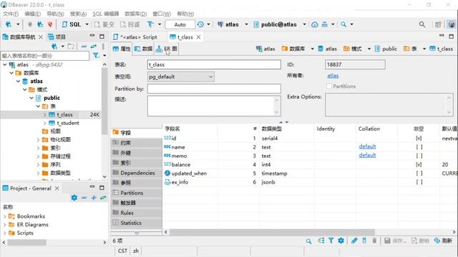
Task: Click default collation link for memo
Action: (367, 156)
